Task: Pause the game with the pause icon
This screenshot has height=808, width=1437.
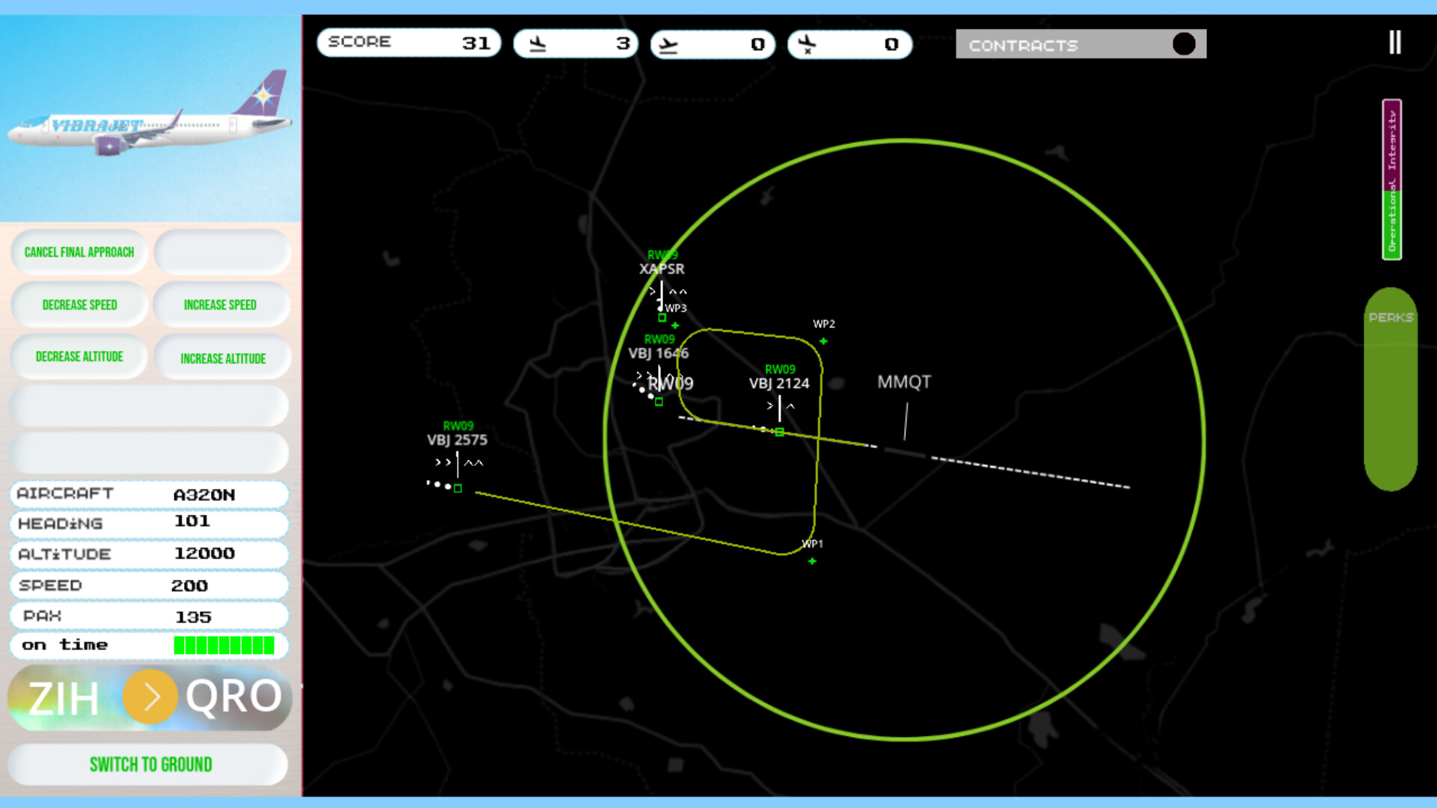Action: [1394, 43]
